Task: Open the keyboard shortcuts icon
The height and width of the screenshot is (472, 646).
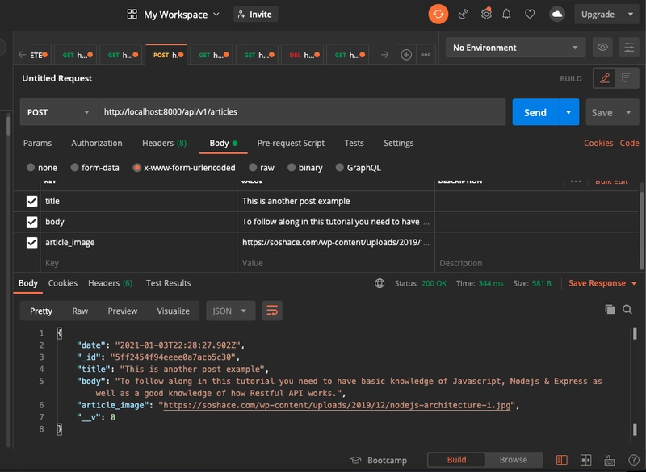Action: tap(610, 460)
